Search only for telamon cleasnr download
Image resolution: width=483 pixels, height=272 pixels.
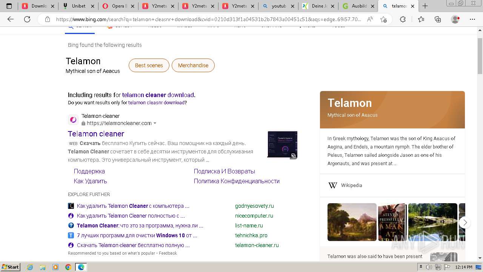click(x=156, y=102)
